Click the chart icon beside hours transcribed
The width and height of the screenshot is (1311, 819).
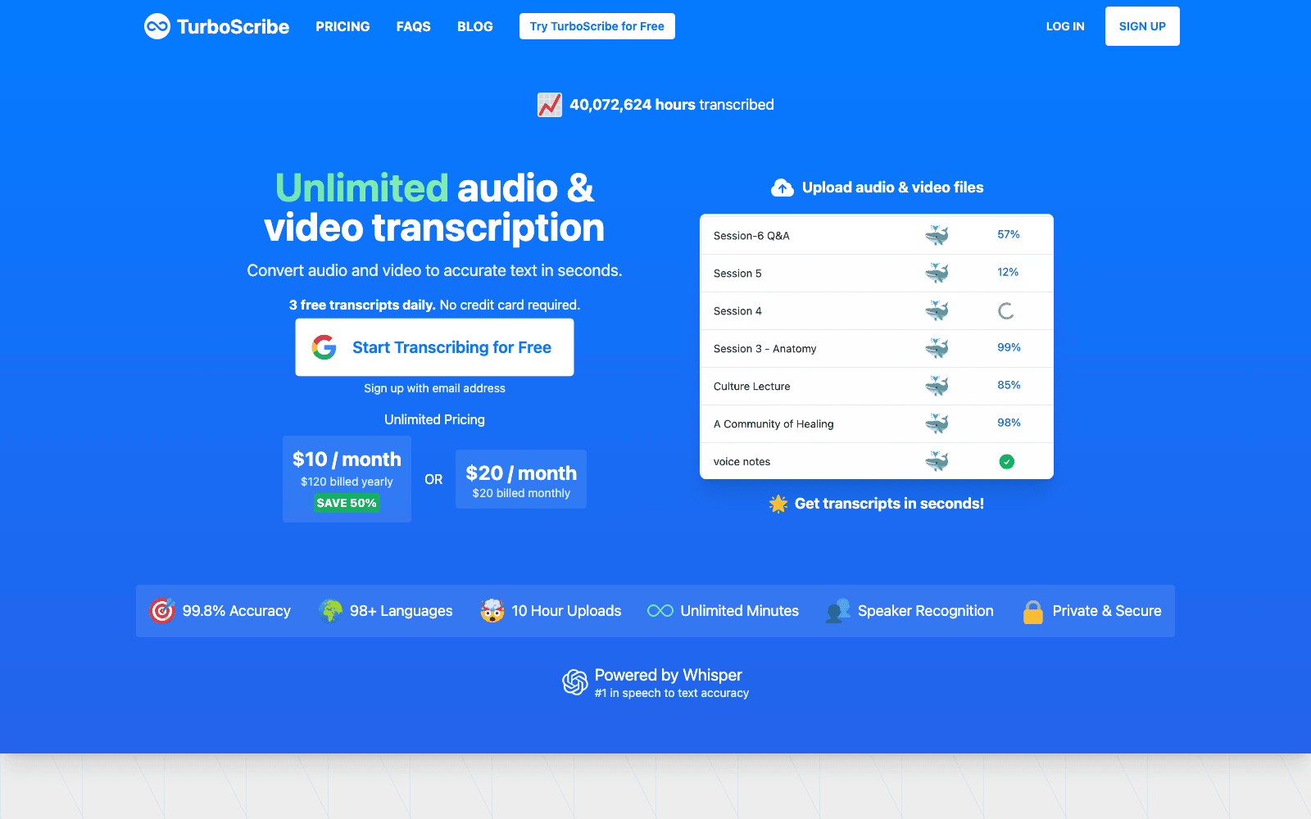point(549,105)
